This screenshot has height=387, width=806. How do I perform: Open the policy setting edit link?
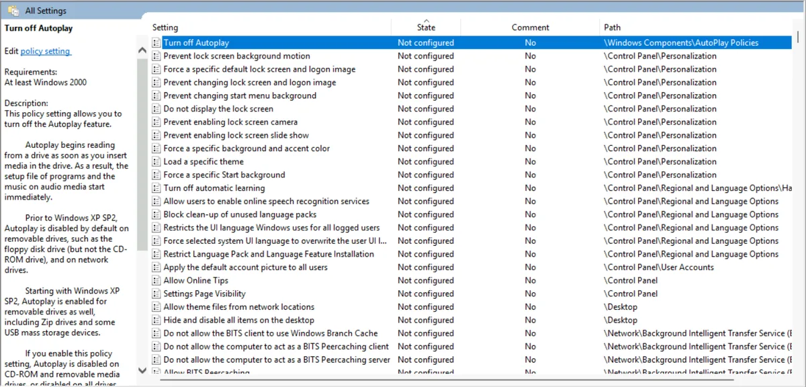tap(46, 51)
